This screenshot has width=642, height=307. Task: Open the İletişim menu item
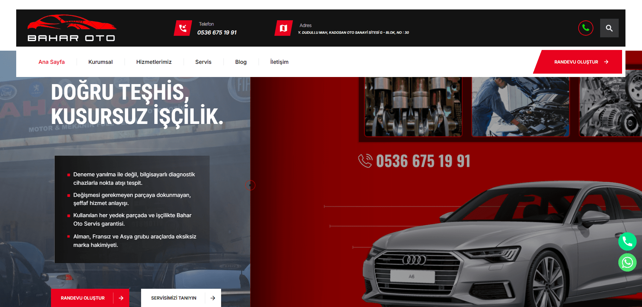coord(279,62)
